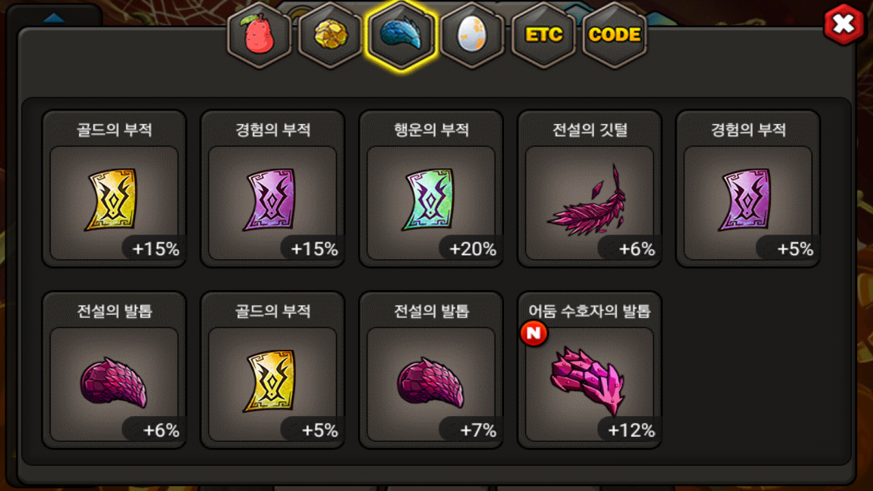Screen dimensions: 873x491
Task: Select the 전설의 깃털 feather item
Action: coord(589,189)
